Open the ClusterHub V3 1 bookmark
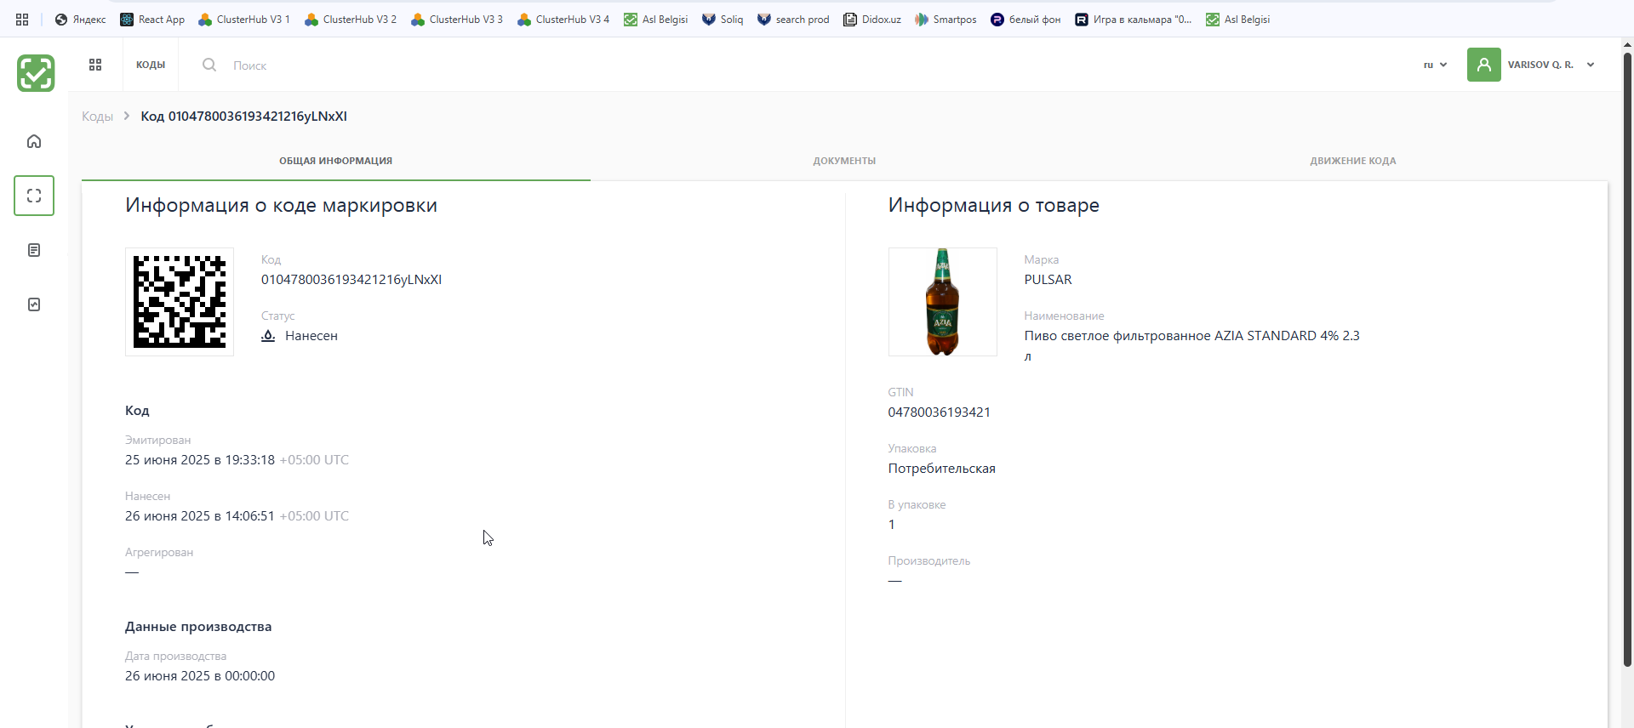 [244, 20]
